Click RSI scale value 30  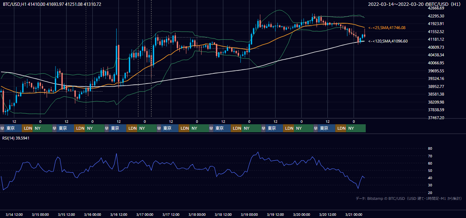tap(430, 185)
